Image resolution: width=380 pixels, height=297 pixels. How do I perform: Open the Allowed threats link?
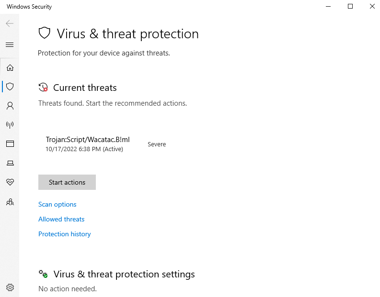61,219
